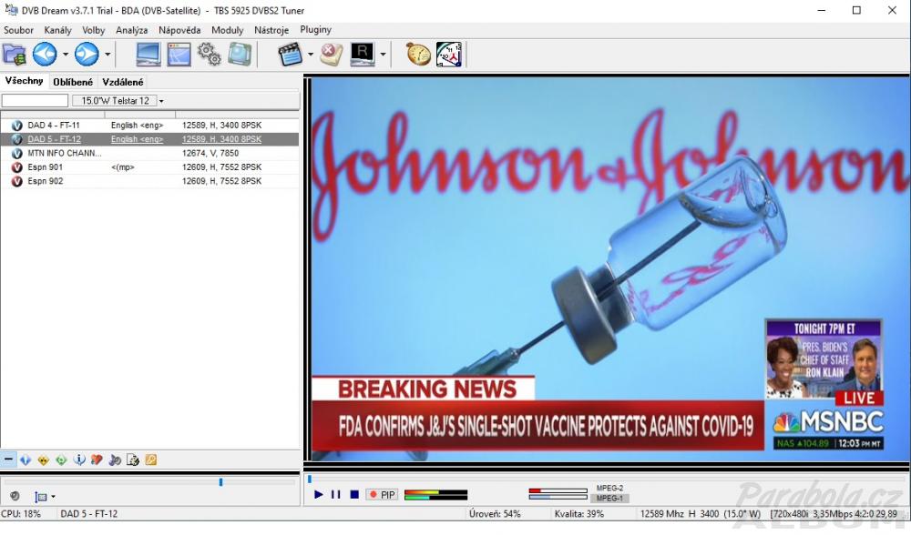Image resolution: width=911 pixels, height=535 pixels.
Task: Expand the forward arrow history dropdown
Action: pos(107,55)
